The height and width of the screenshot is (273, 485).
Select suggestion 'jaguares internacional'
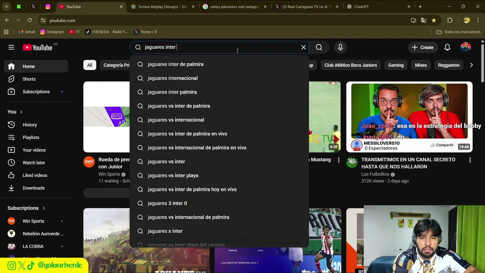click(219, 78)
